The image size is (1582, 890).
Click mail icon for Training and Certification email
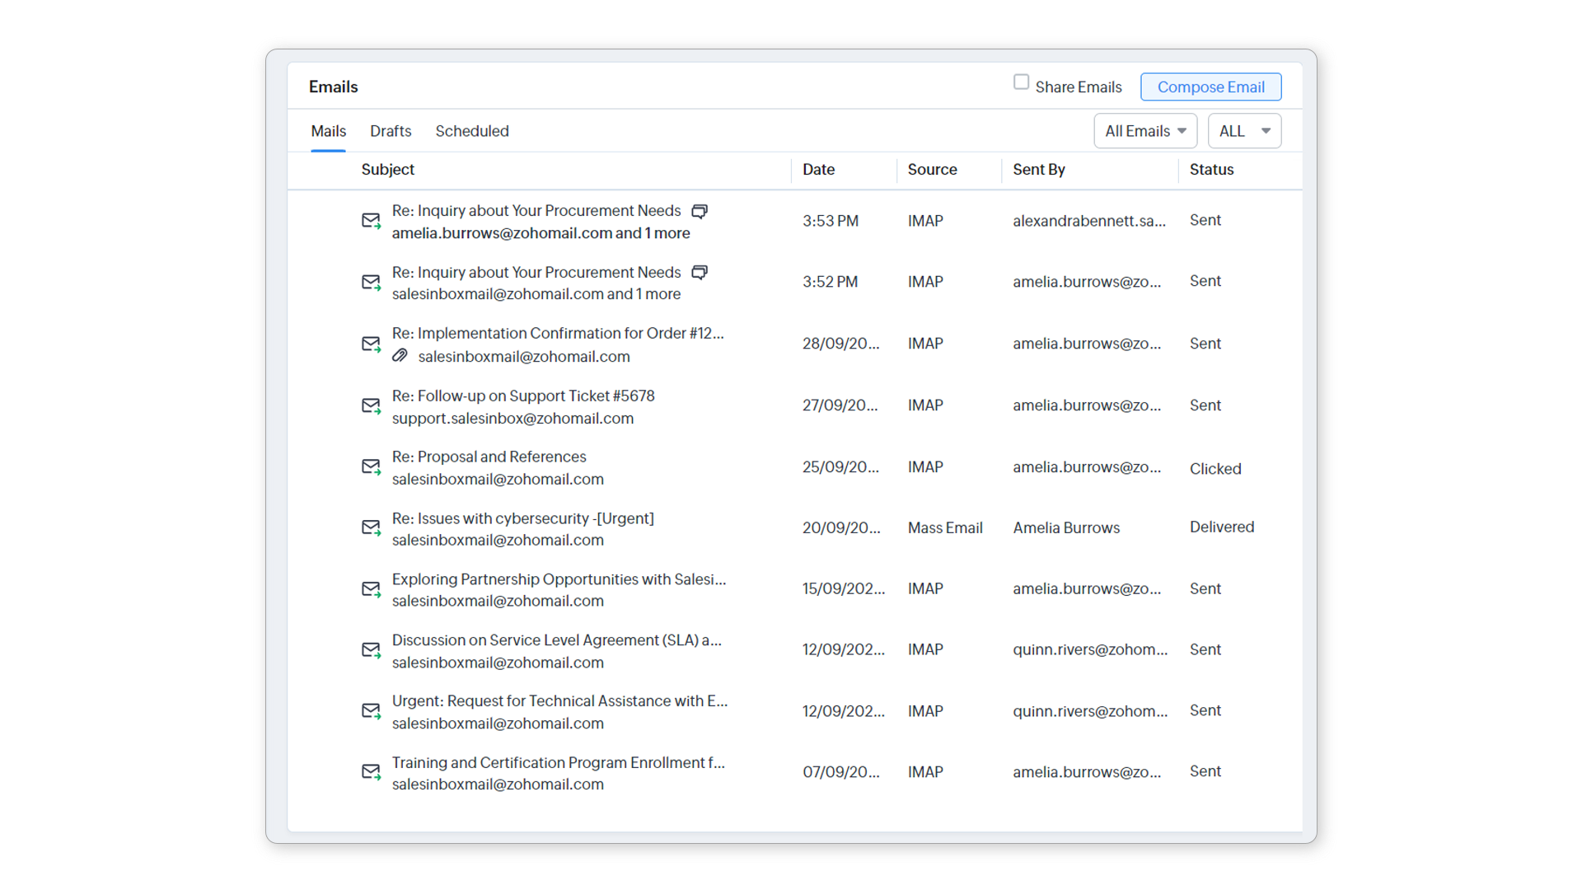[371, 772]
